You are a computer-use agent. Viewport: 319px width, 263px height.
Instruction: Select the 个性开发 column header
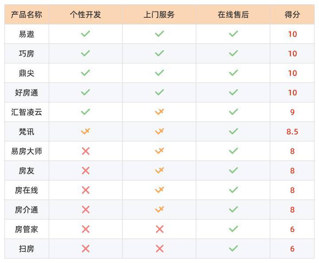click(x=86, y=15)
